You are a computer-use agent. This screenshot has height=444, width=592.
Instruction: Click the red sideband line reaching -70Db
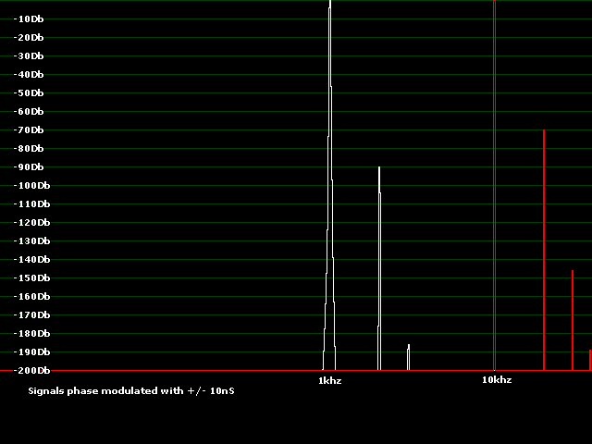pyautogui.click(x=544, y=250)
